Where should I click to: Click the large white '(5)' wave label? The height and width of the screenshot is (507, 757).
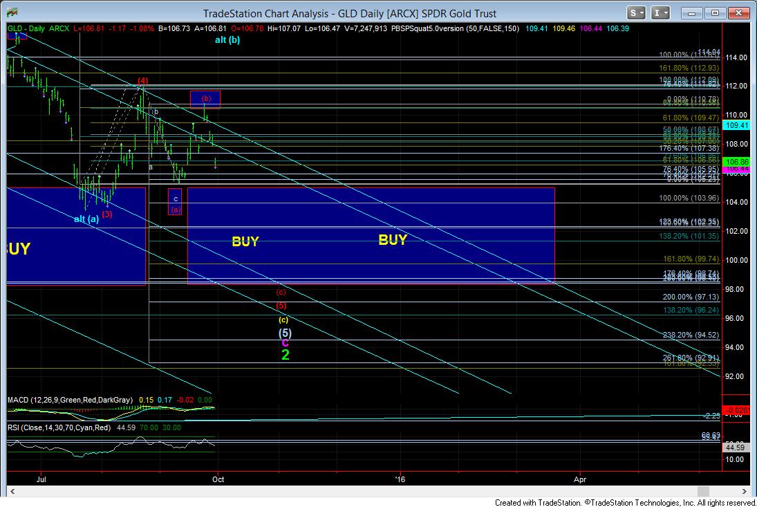(x=285, y=333)
